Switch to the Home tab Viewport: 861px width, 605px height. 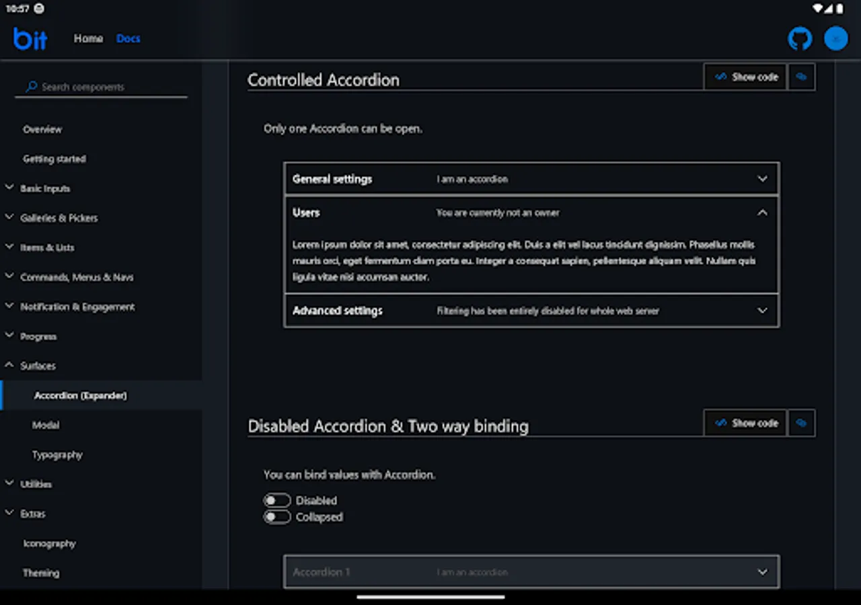[x=88, y=38]
